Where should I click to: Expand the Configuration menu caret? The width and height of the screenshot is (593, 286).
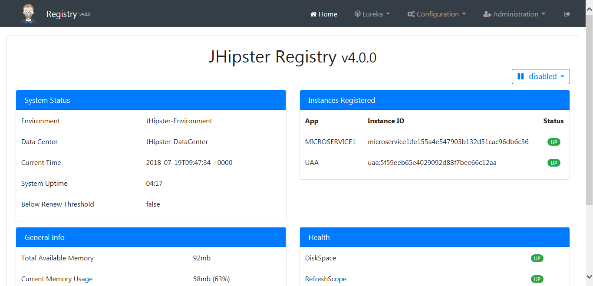[464, 14]
